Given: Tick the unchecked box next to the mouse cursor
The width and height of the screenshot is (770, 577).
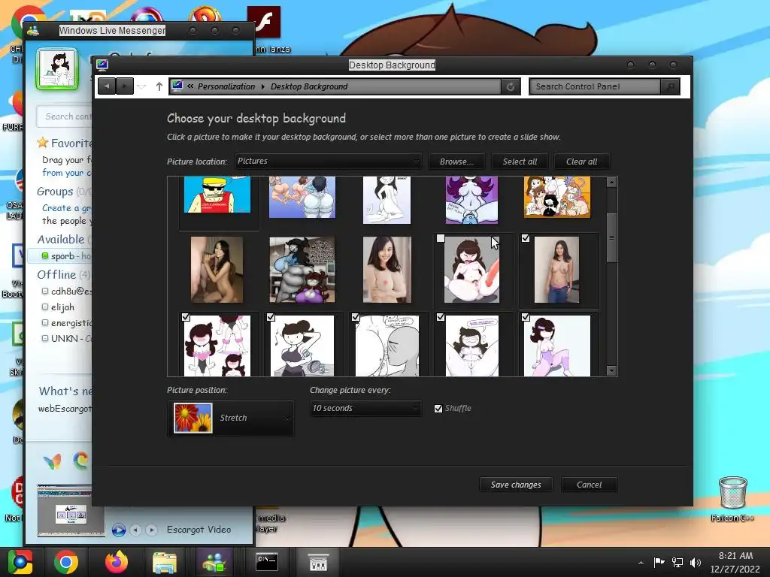Looking at the screenshot, I should [441, 238].
